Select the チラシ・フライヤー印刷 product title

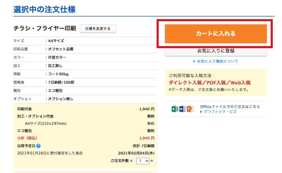pyautogui.click(x=45, y=28)
